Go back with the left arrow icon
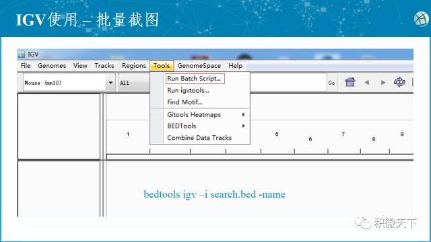Screen dimensions: 431x242 coord(366,82)
